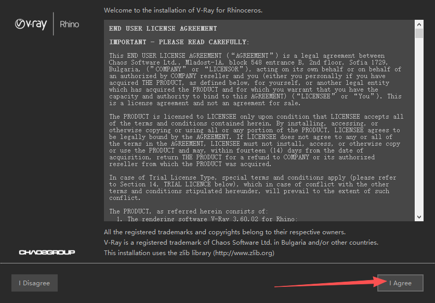Click the license scrollbar thumb

419,33
